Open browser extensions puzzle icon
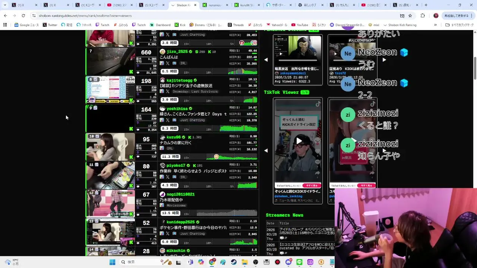This screenshot has width=477, height=268. pos(423,16)
